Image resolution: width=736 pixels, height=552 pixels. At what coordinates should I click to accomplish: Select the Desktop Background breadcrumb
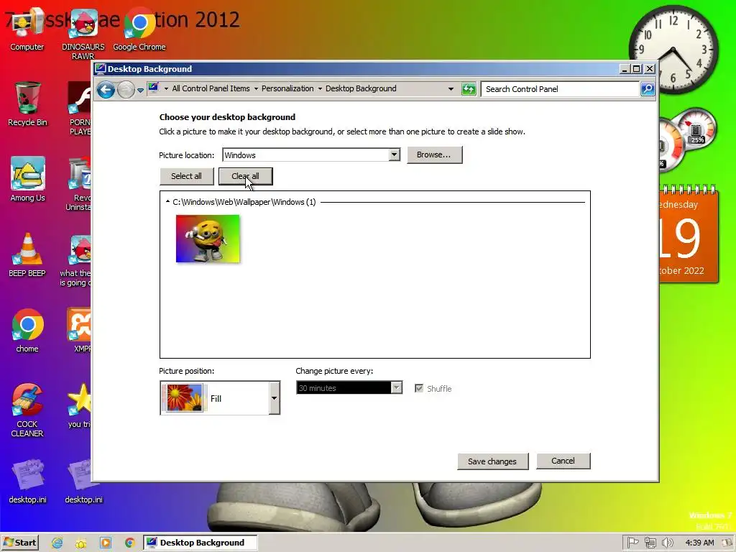(x=361, y=88)
